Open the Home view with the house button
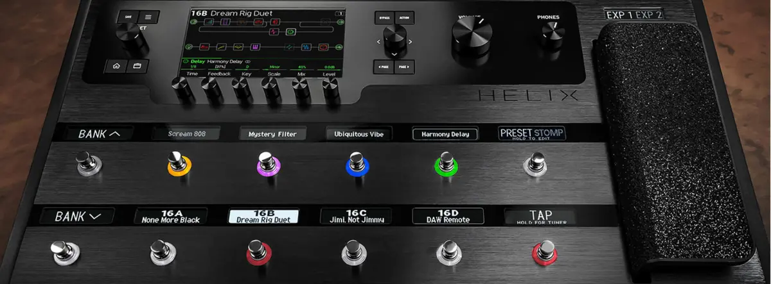Image resolution: width=771 pixels, height=284 pixels. [x=116, y=66]
